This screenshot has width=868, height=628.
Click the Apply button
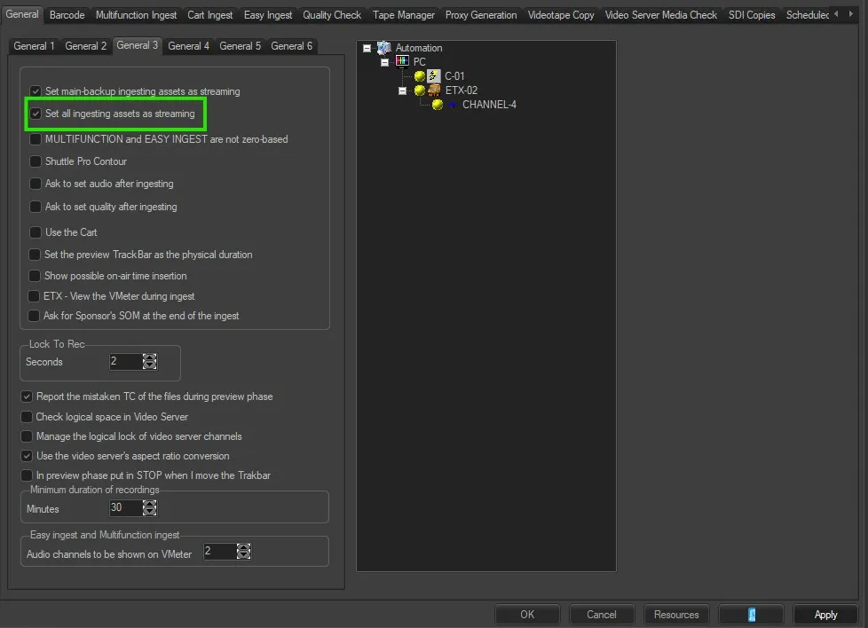pos(825,615)
